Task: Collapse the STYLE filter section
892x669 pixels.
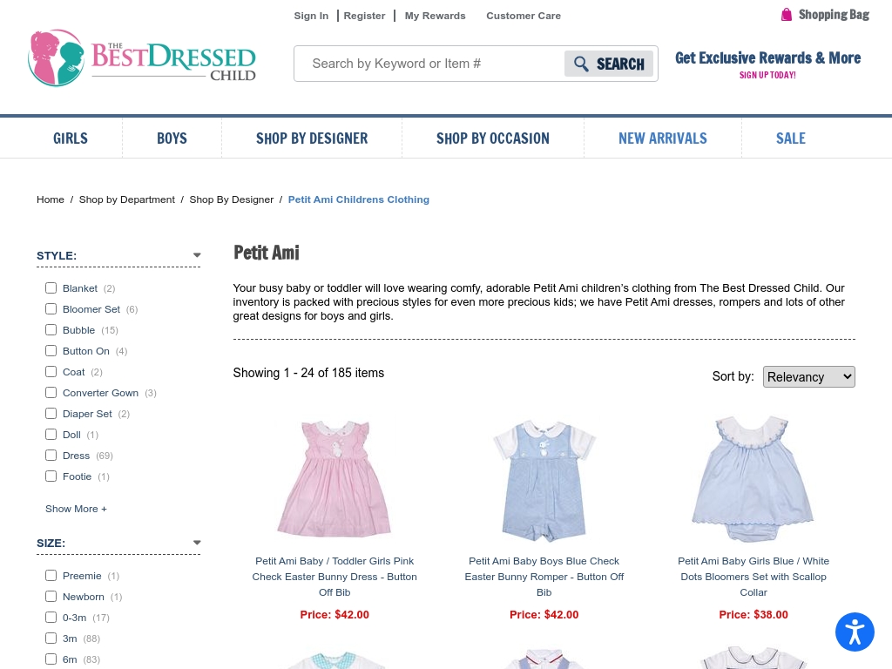Action: (x=197, y=254)
